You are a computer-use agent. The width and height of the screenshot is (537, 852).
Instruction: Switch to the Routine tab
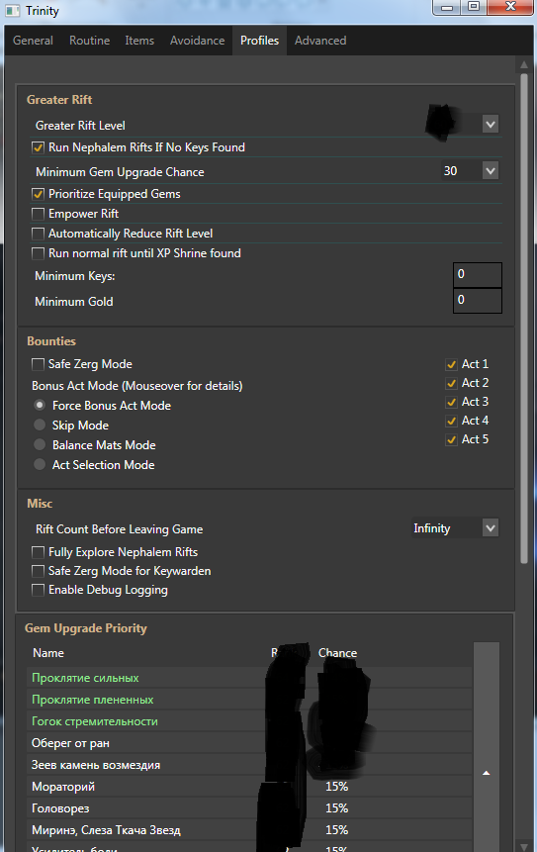point(89,41)
